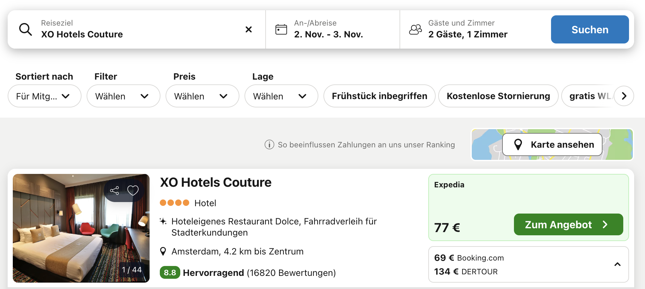Open the hotel room photo gallery
The width and height of the screenshot is (645, 289).
point(81,228)
